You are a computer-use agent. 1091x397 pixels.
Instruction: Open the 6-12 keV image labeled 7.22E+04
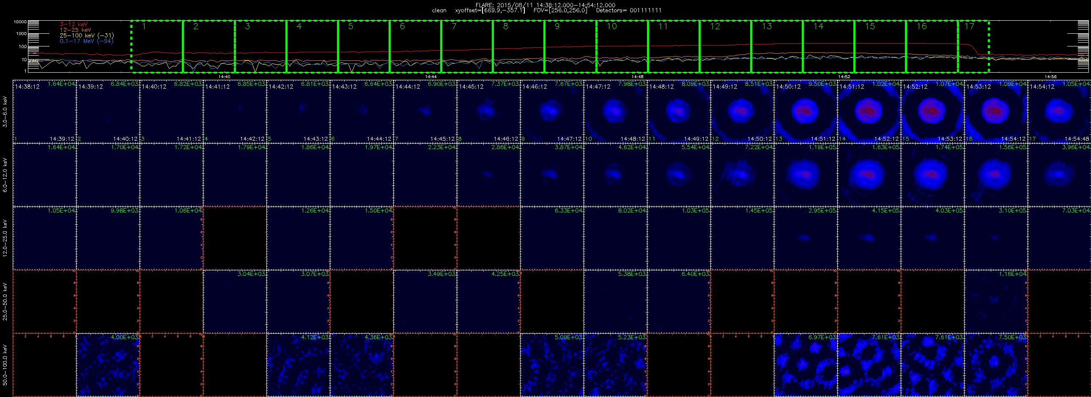tap(742, 174)
